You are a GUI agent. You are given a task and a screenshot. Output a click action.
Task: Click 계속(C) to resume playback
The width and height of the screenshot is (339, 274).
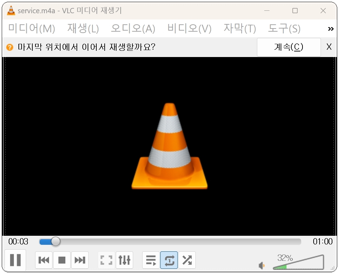pyautogui.click(x=289, y=47)
